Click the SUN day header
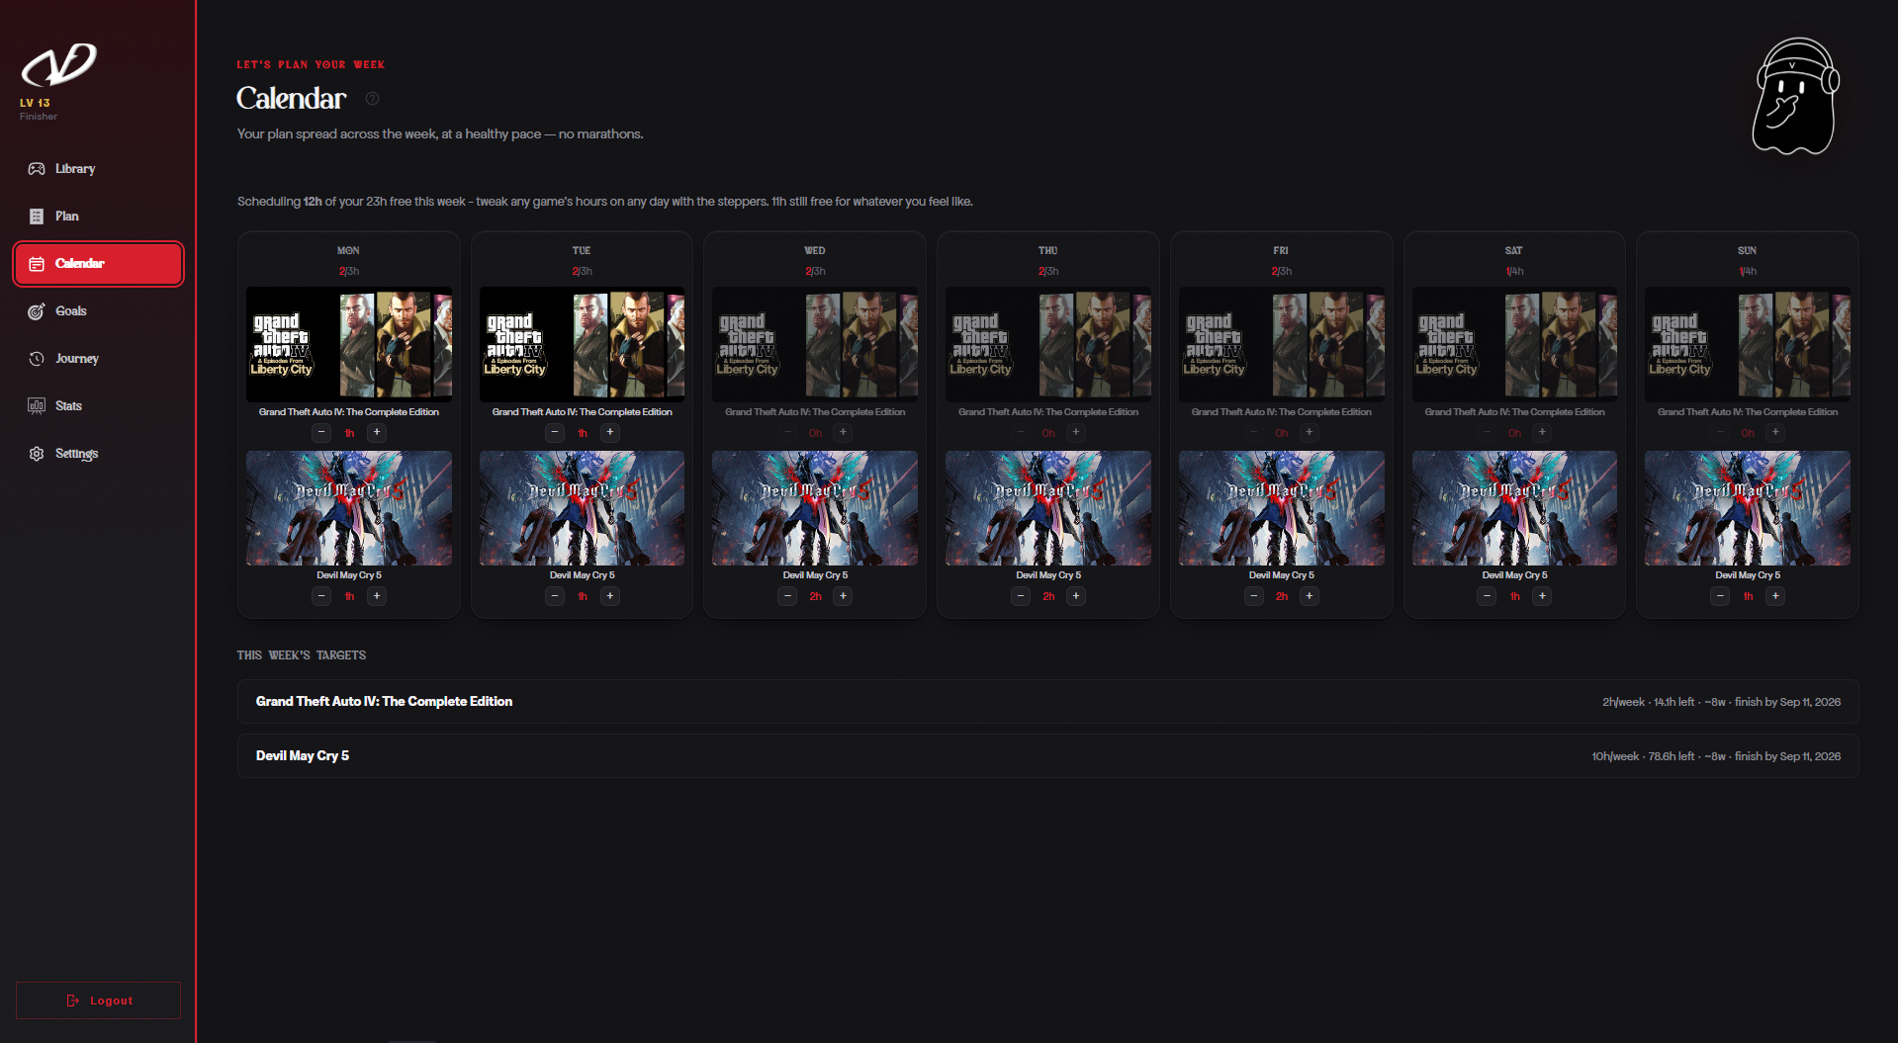 pos(1748,251)
